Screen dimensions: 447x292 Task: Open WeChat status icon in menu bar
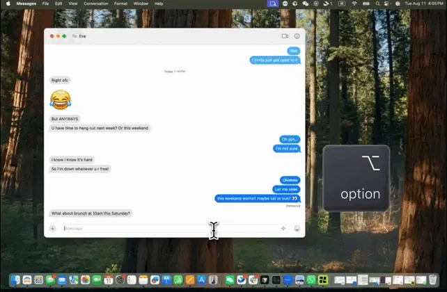click(x=306, y=3)
